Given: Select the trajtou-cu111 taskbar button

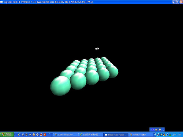Looking at the screenshot, I should click(115, 134).
